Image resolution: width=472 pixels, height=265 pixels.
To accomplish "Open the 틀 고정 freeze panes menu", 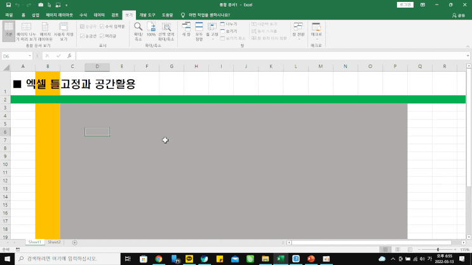I will (212, 31).
